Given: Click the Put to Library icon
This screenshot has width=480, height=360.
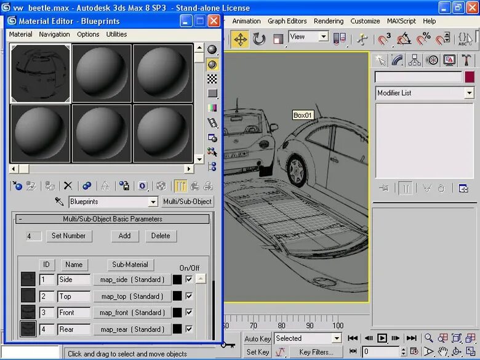Looking at the screenshot, I should pyautogui.click(x=124, y=186).
